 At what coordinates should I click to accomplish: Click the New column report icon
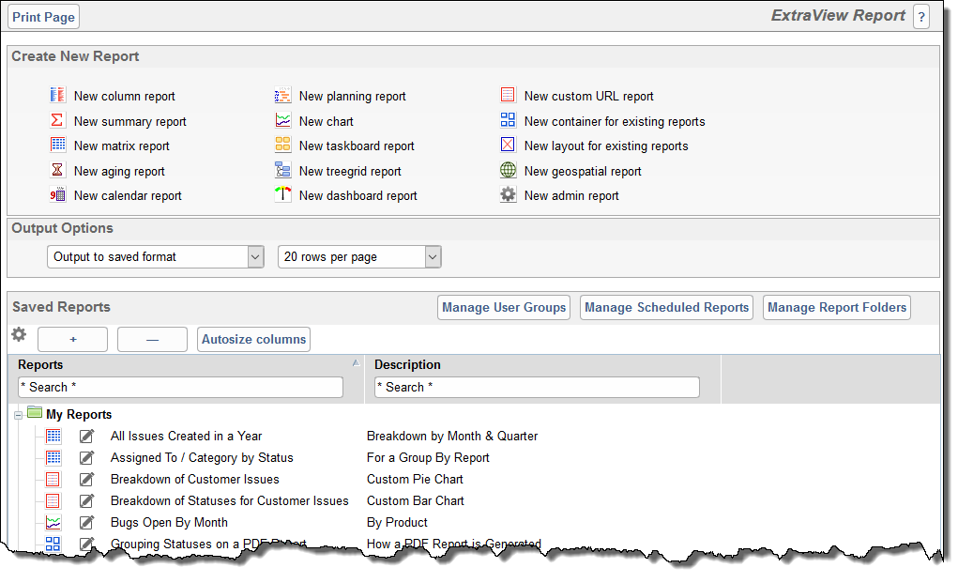point(57,95)
